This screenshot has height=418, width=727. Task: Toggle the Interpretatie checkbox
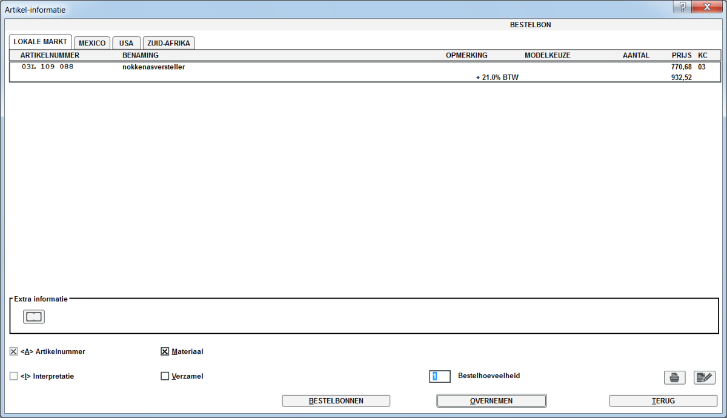pos(14,376)
